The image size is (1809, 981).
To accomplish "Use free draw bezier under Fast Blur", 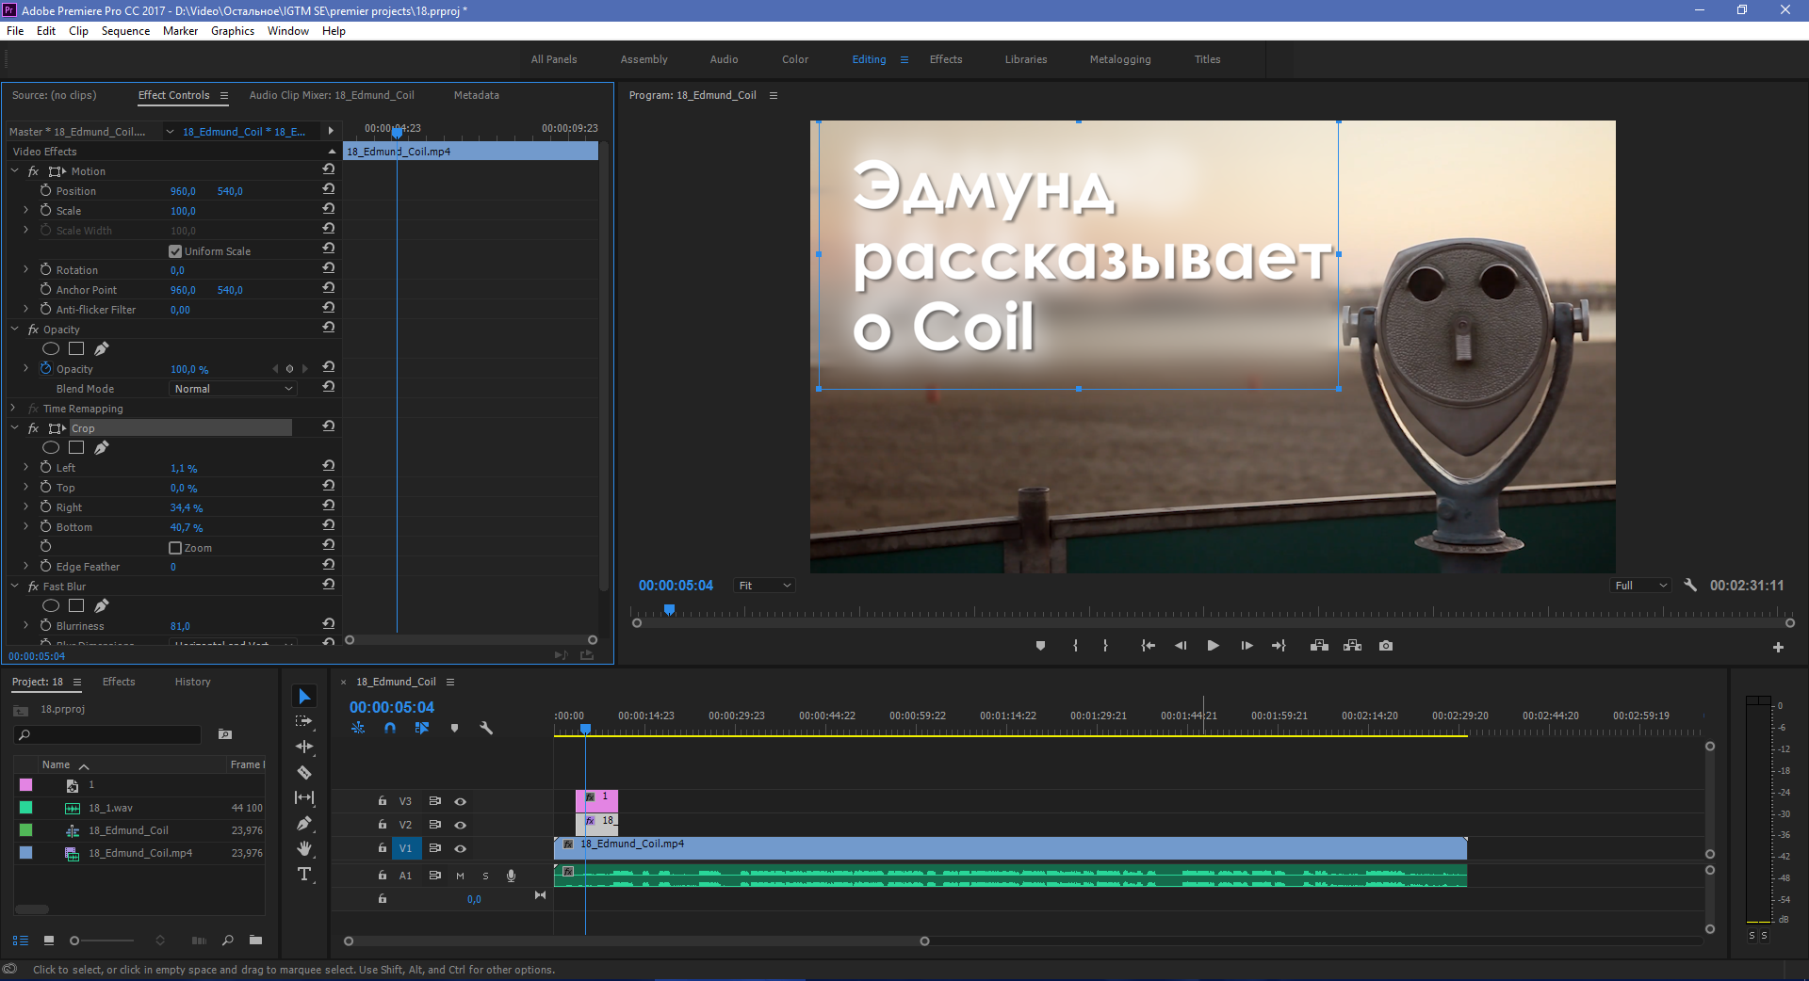I will point(101,606).
